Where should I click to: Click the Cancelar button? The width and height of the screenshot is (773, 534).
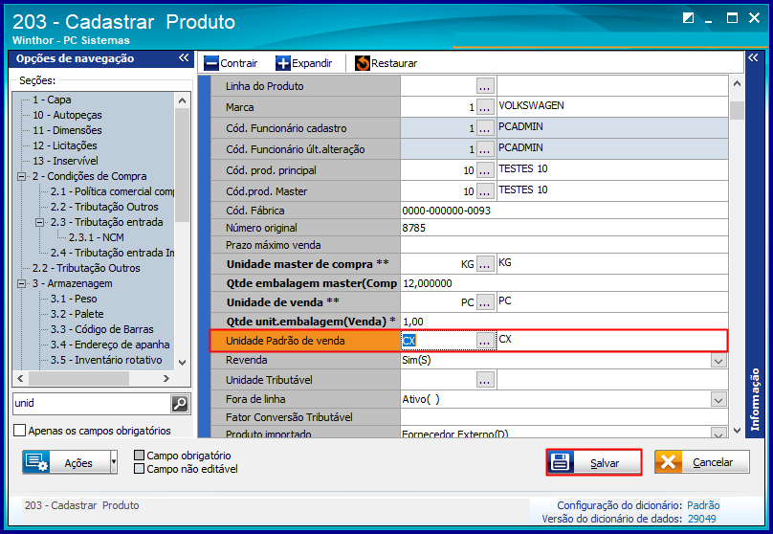[702, 462]
